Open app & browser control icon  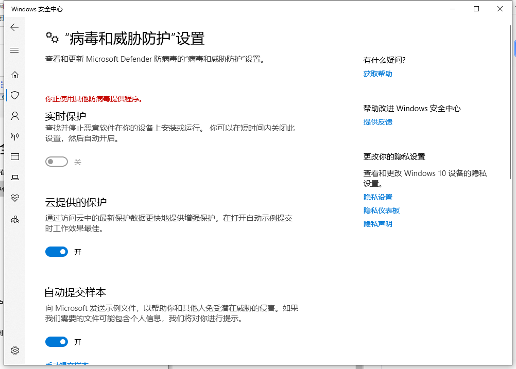click(15, 157)
